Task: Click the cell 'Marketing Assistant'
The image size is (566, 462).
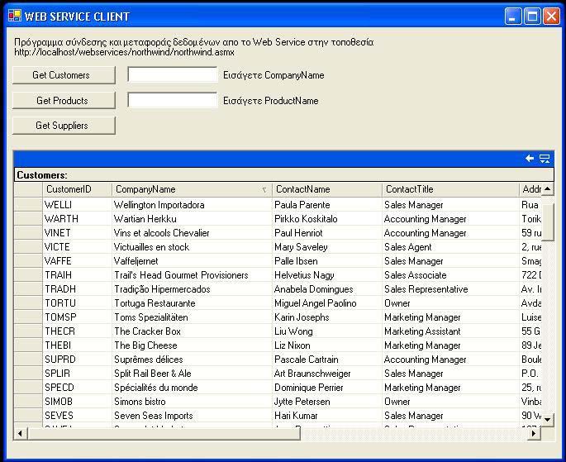Action: 450,331
